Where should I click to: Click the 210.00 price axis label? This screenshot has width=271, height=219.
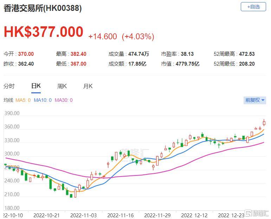click(12, 194)
